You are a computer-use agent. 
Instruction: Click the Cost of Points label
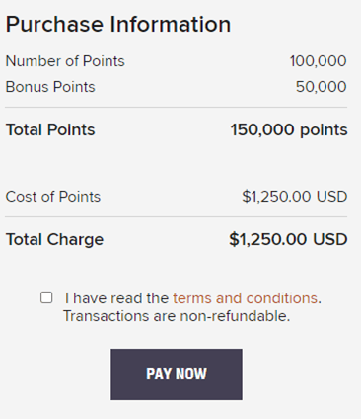tap(53, 197)
